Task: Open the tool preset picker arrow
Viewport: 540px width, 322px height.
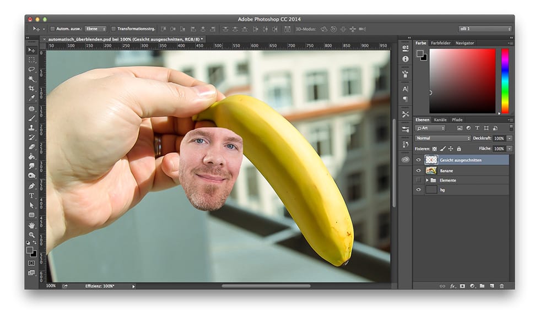Action: tap(44, 29)
